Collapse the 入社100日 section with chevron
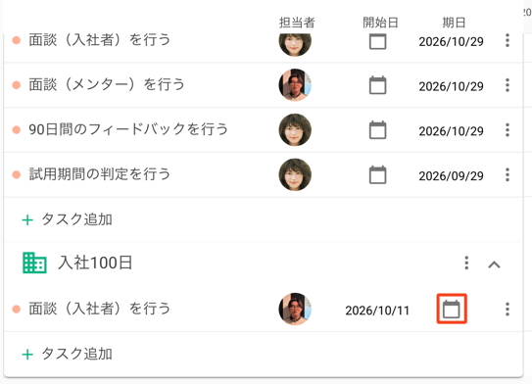This screenshot has width=532, height=384. (494, 264)
